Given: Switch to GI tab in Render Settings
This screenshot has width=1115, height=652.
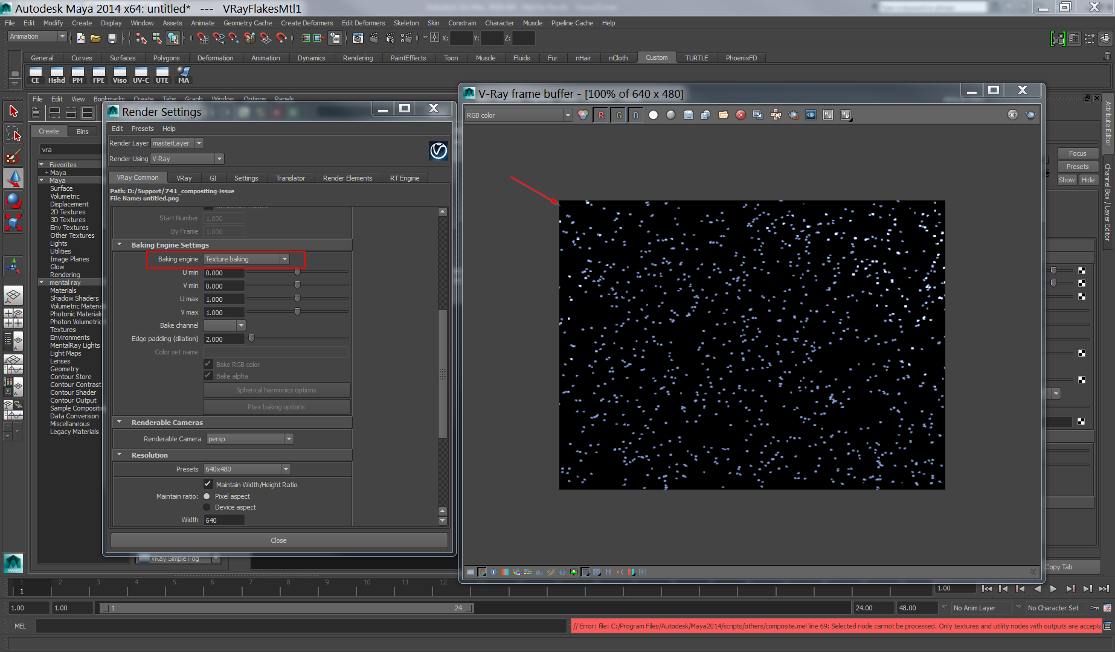Looking at the screenshot, I should pos(213,178).
